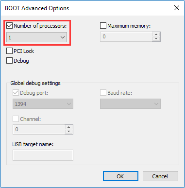Increase Channel value with up arrow
The height and width of the screenshot is (188, 185).
(69, 127)
